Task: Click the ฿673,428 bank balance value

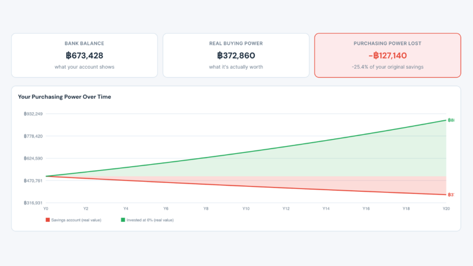Action: pos(85,55)
